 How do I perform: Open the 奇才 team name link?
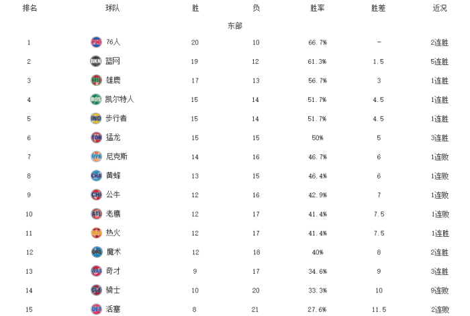[113, 271]
